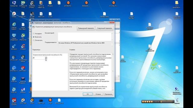The height and width of the screenshot is (108, 193).
Task: Open the AIMP desktop shortcut
Action: click(32, 101)
